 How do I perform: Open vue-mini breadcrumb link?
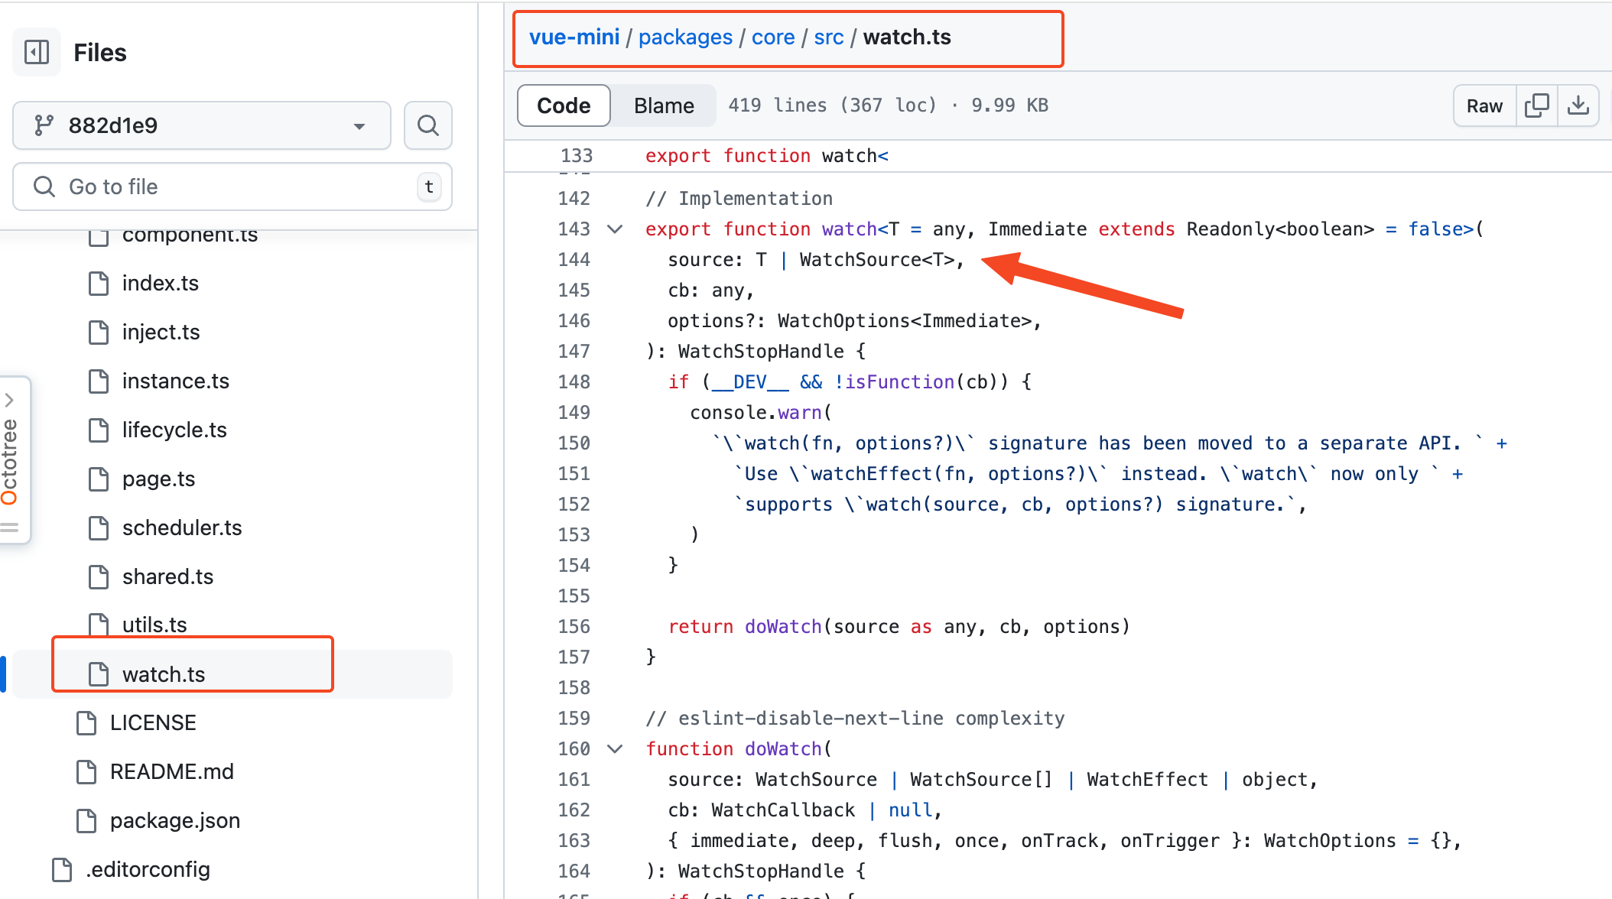tap(574, 37)
